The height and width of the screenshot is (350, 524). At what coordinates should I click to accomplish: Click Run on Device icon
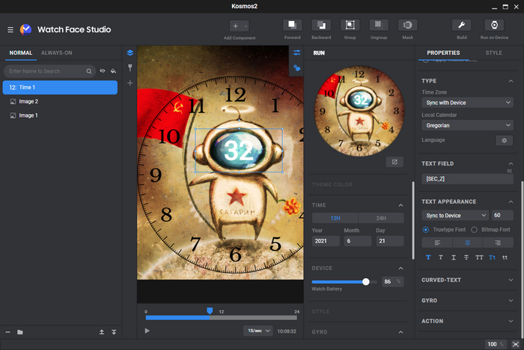click(x=493, y=25)
